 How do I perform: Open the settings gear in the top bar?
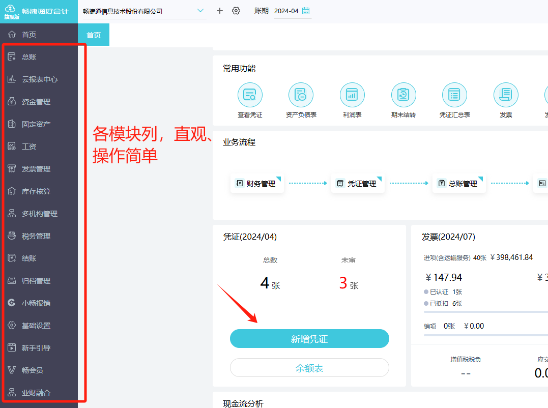point(236,10)
